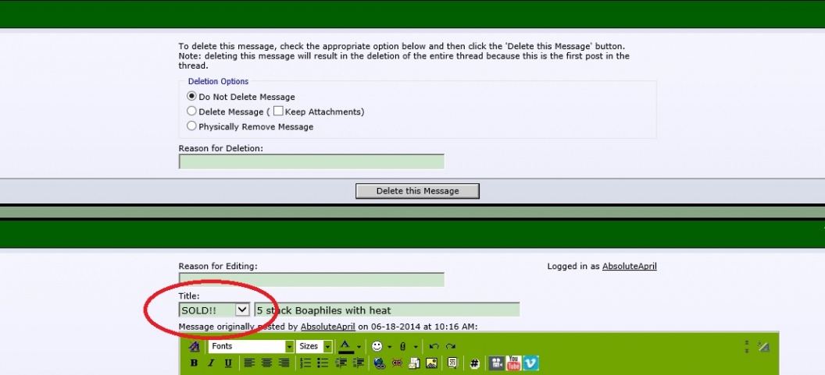Open the SOLD!! title prefix dropdown
The image size is (825, 375).
tap(214, 310)
